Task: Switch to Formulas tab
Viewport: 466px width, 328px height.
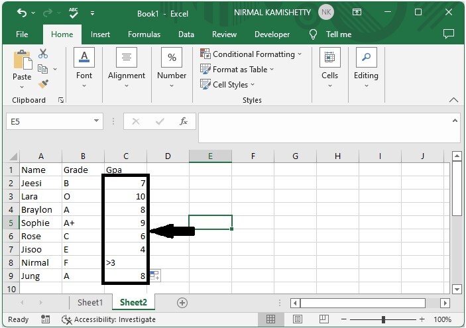Action: click(x=144, y=34)
